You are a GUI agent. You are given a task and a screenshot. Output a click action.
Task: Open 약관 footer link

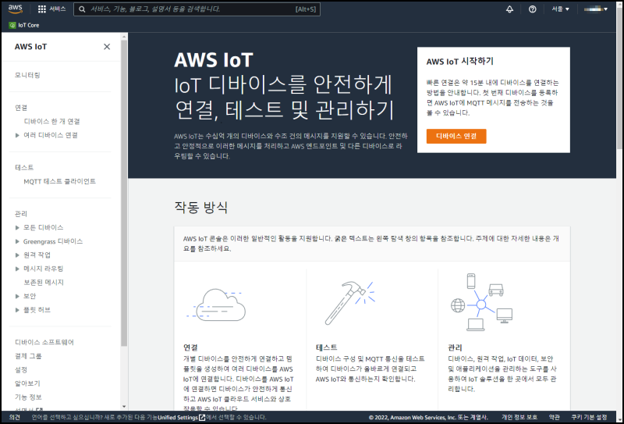(x=555, y=417)
